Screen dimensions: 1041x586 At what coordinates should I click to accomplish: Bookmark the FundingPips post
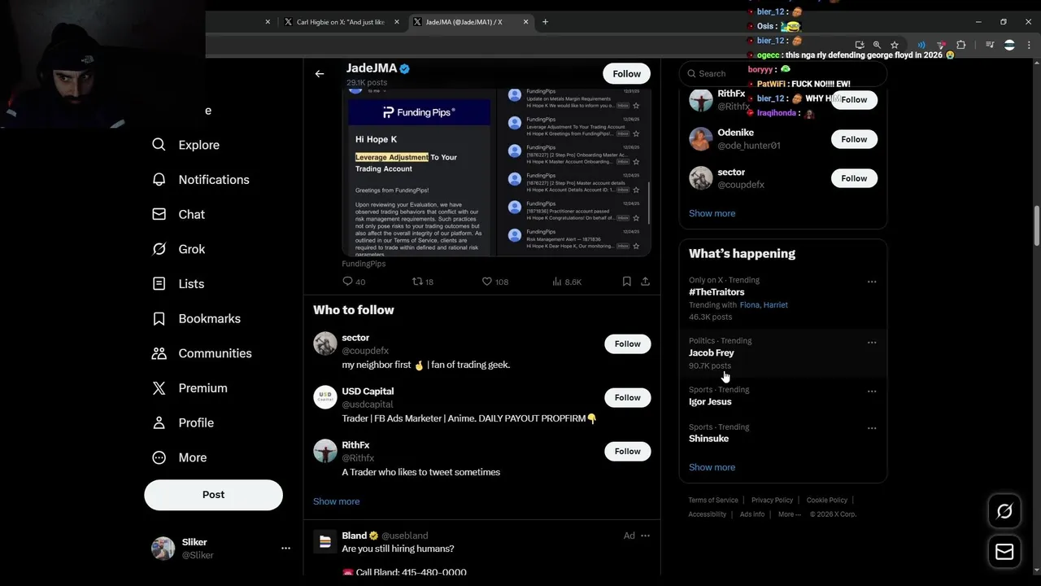(626, 282)
